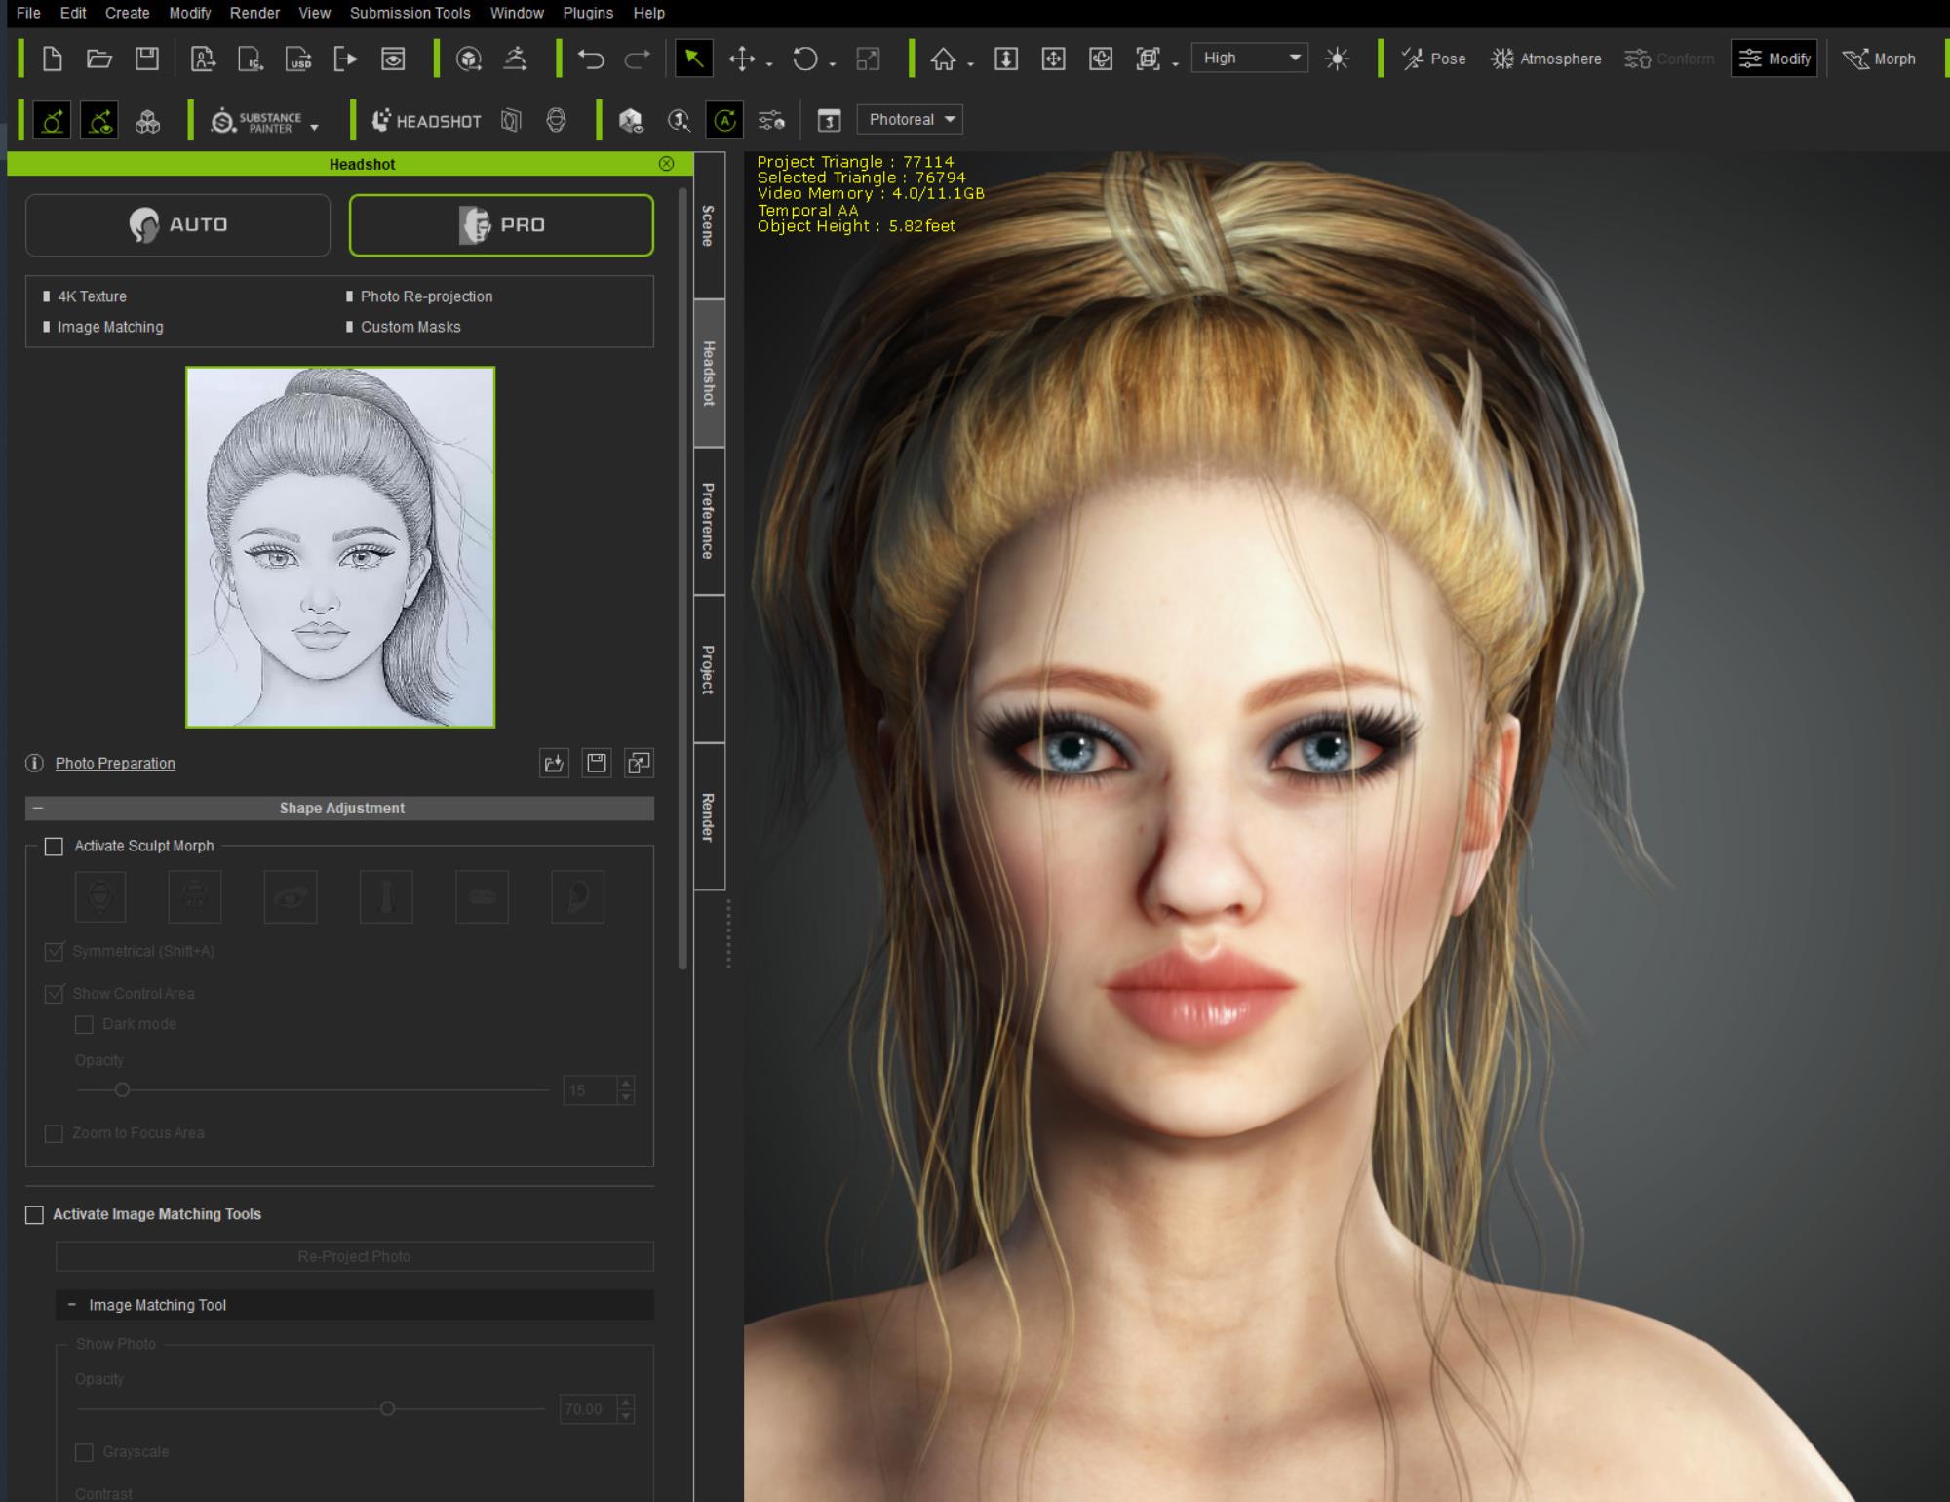1950x1502 pixels.
Task: Click the Pose button
Action: [x=1433, y=59]
